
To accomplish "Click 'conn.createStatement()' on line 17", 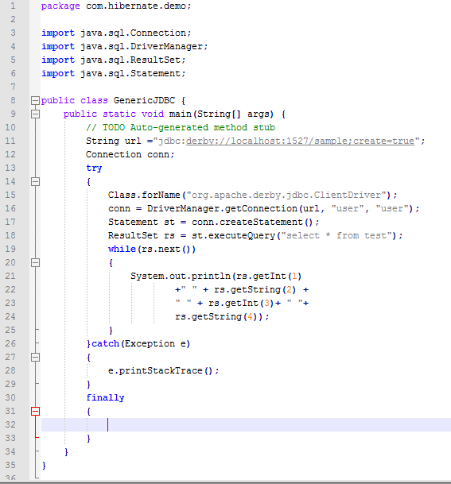I will tap(252, 222).
